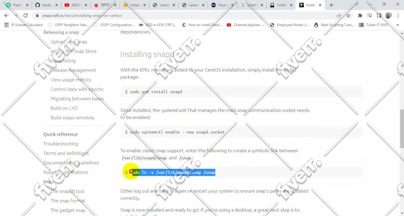The width and height of the screenshot is (404, 216).
Task: Close the YouTube (602) tab
Action: [x=86, y=5]
